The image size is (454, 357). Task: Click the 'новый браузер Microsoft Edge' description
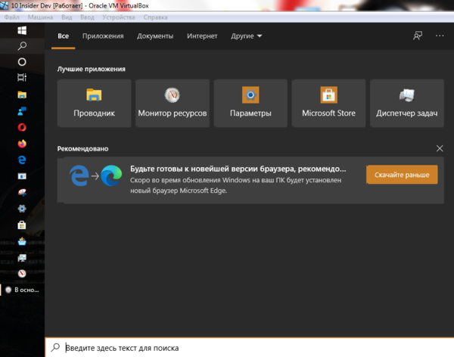pos(179,191)
